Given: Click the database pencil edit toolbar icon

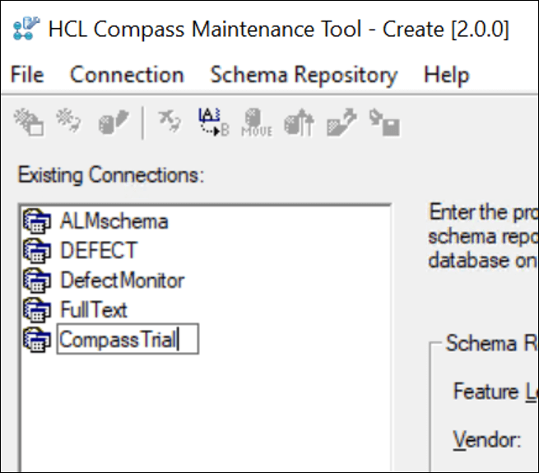Looking at the screenshot, I should pos(114,122).
